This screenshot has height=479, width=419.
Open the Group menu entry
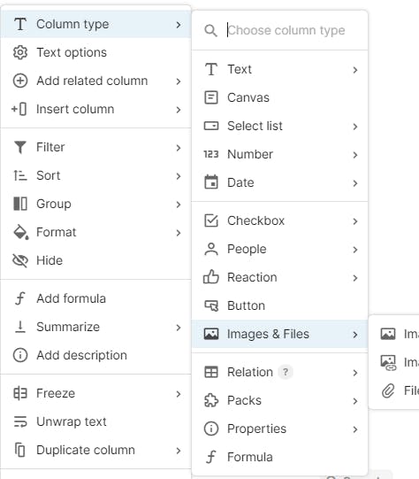[95, 204]
